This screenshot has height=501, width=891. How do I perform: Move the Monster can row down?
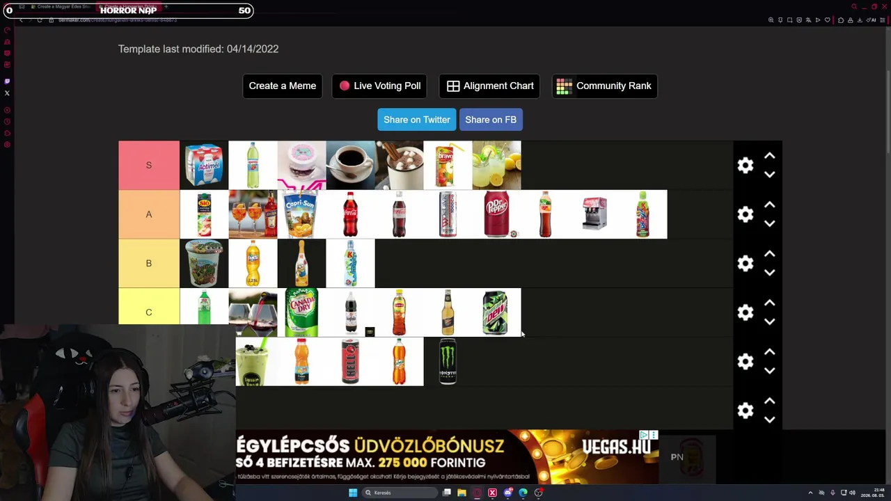[x=770, y=371]
